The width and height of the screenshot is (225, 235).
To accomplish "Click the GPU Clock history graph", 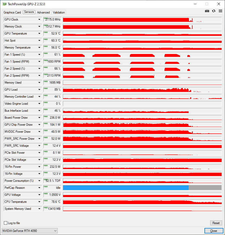I will [142, 19].
